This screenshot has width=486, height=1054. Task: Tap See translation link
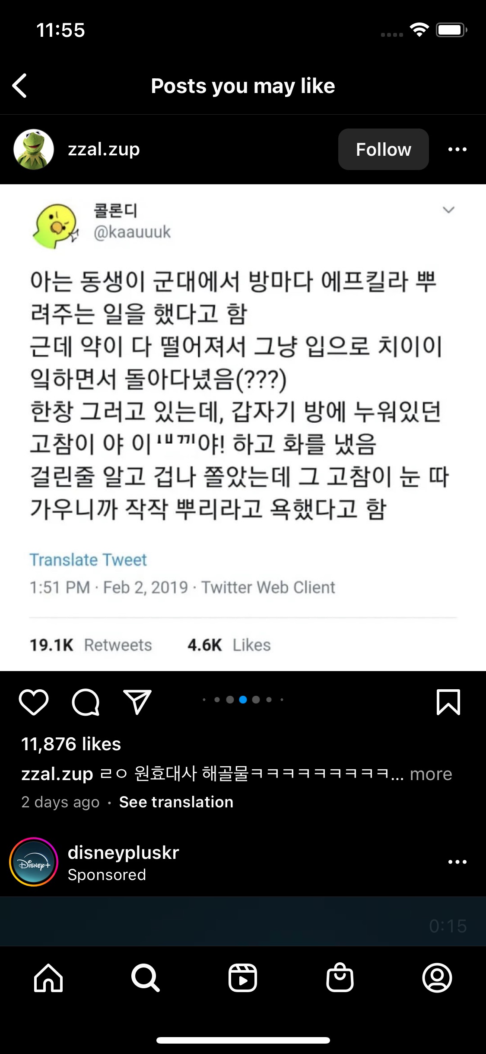(x=176, y=802)
